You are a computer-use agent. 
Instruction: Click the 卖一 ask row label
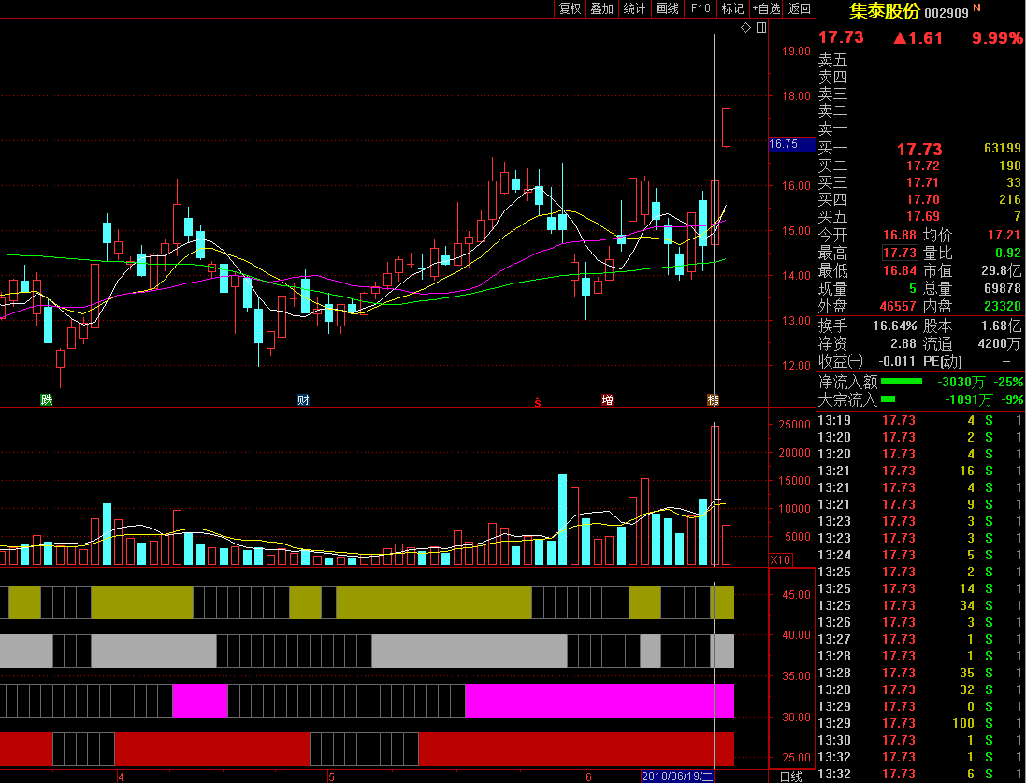(833, 128)
